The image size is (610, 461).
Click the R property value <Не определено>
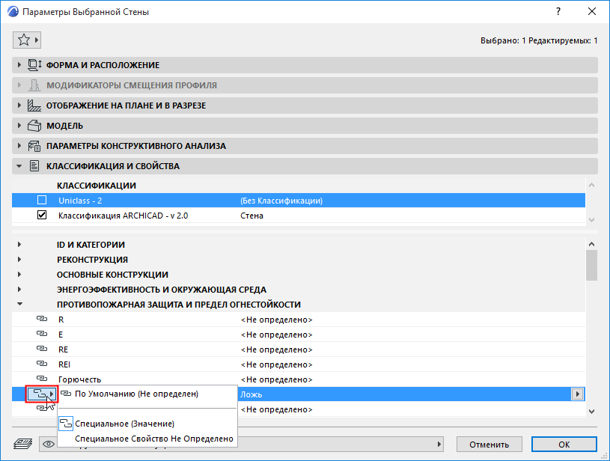[x=277, y=320]
